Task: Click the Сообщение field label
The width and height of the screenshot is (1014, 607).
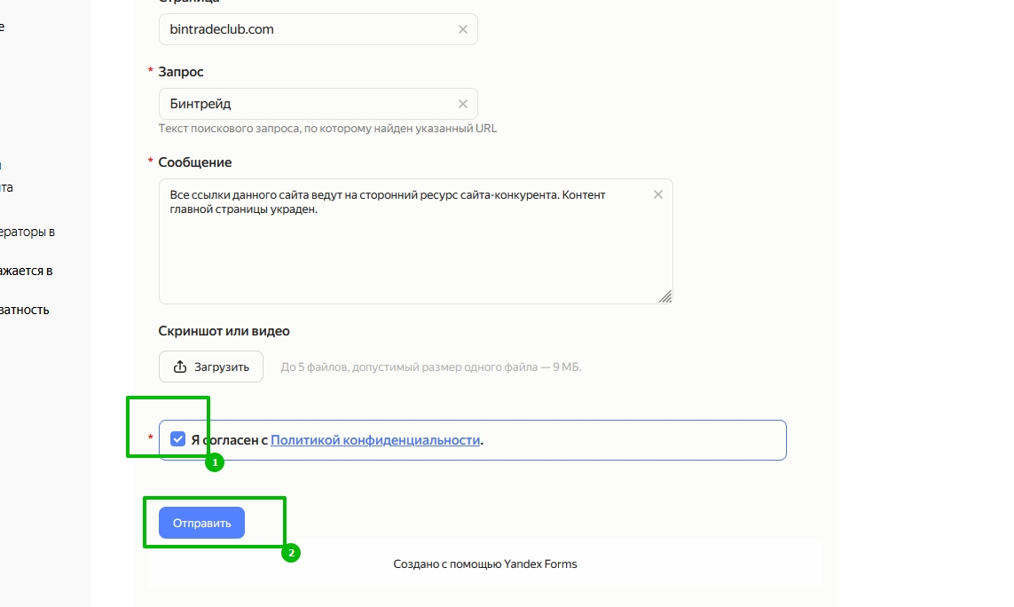Action: 195,162
